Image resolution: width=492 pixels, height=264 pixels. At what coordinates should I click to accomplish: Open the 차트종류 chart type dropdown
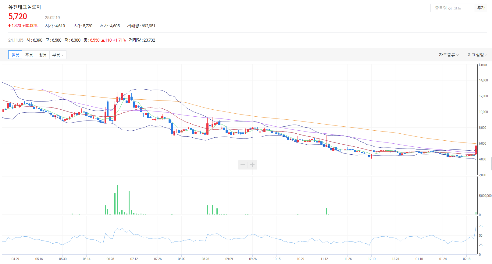(x=448, y=55)
